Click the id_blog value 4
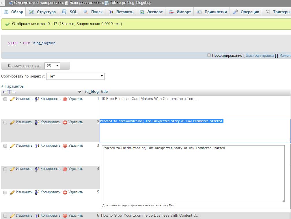291x219 pixels. (x=98, y=169)
